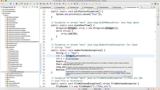The width and height of the screenshot is (160, 90).
Task: Toggle code folding at line 45
Action: click(45, 83)
